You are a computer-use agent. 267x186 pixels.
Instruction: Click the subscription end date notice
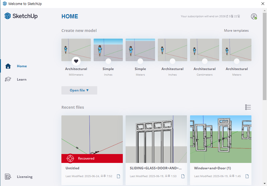pos(210,16)
